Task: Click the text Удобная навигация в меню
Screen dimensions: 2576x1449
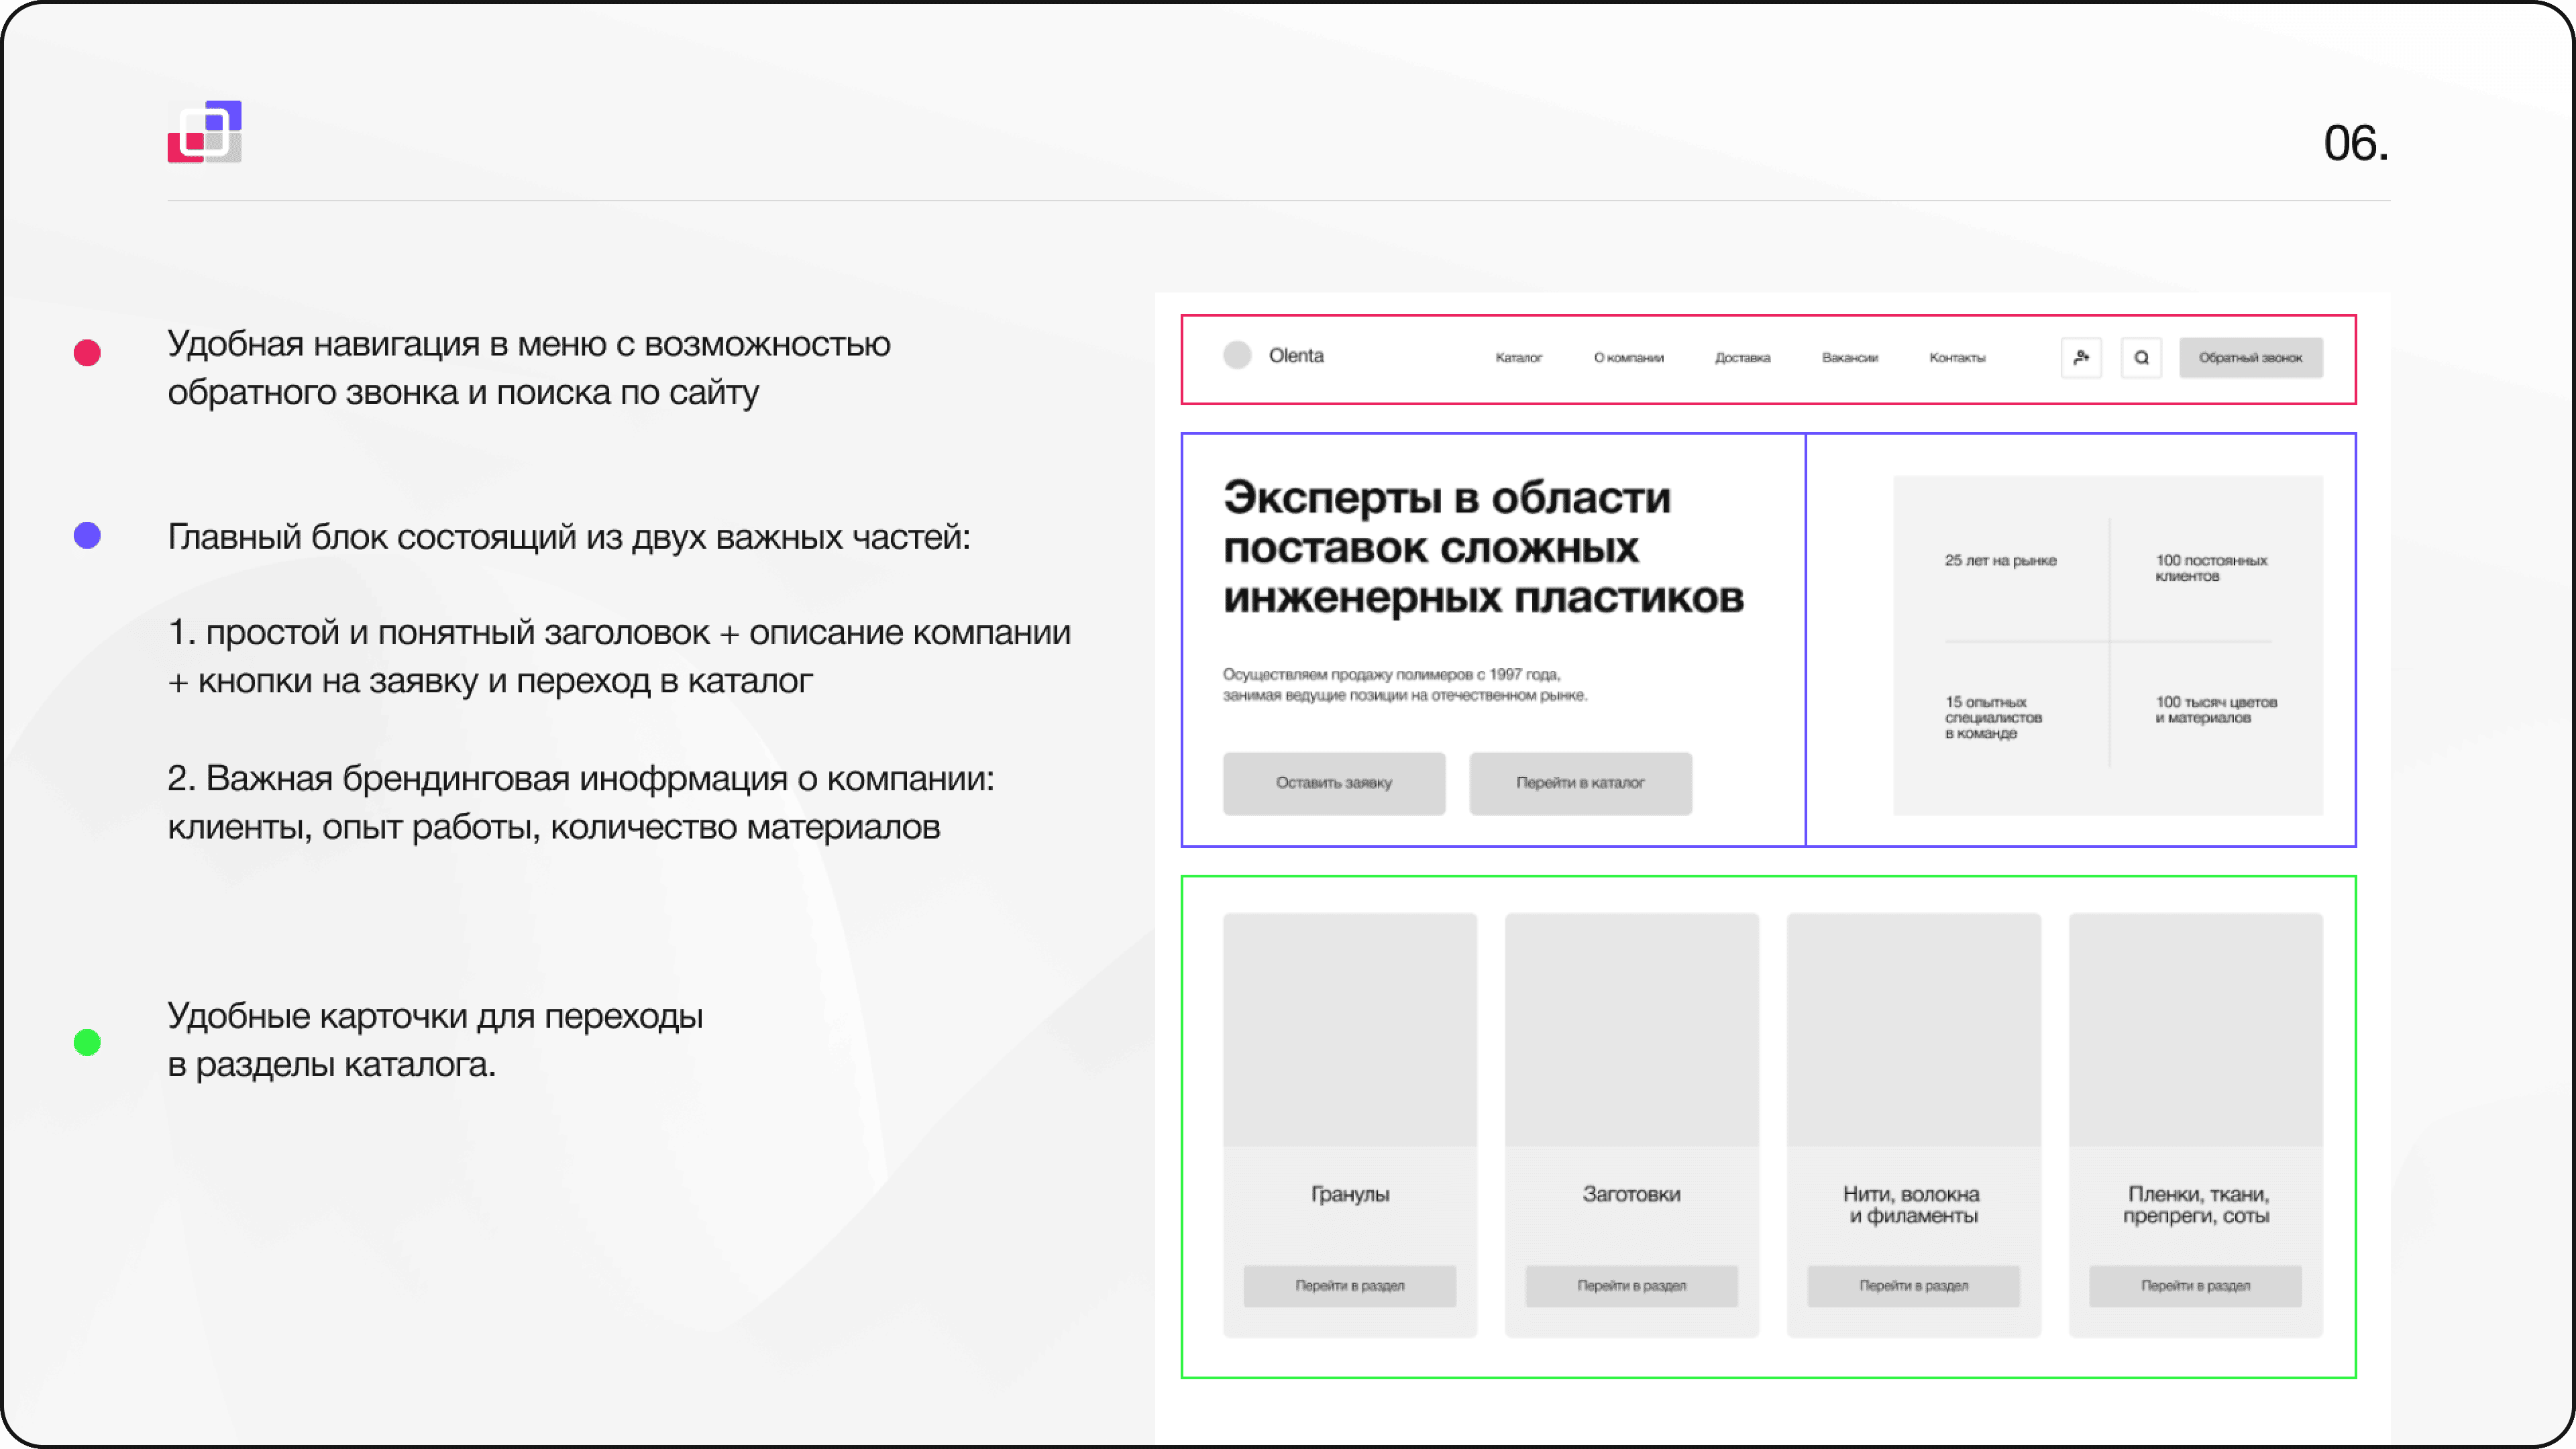Action: tap(529, 368)
